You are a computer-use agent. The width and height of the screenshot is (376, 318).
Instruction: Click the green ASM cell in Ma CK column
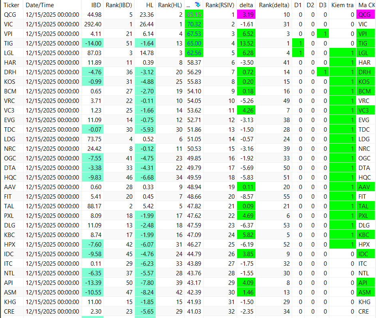[x=366, y=292]
